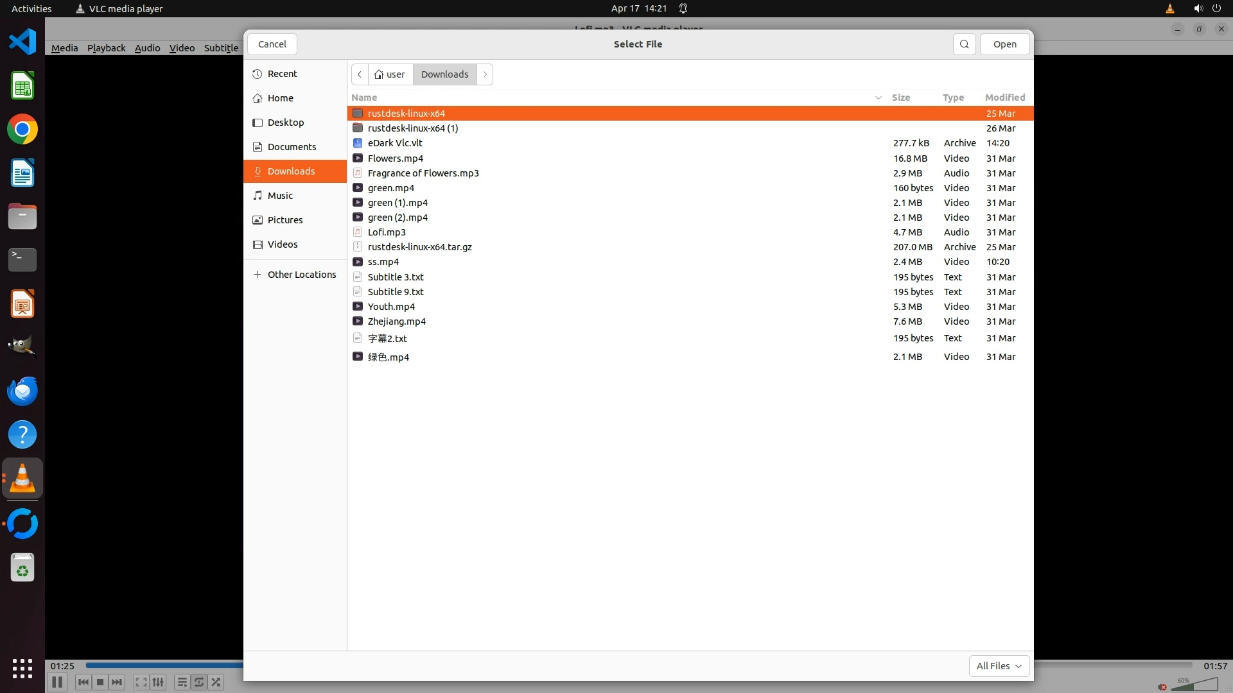Select the eDark Vlc.vlt file
The height and width of the screenshot is (693, 1233).
[395, 143]
